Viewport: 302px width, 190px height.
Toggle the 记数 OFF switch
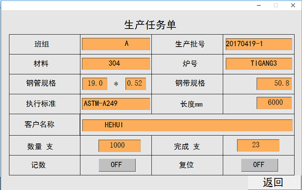(117, 165)
